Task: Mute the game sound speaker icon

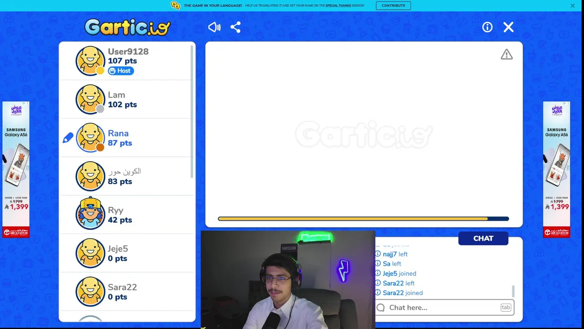Action: [214, 27]
